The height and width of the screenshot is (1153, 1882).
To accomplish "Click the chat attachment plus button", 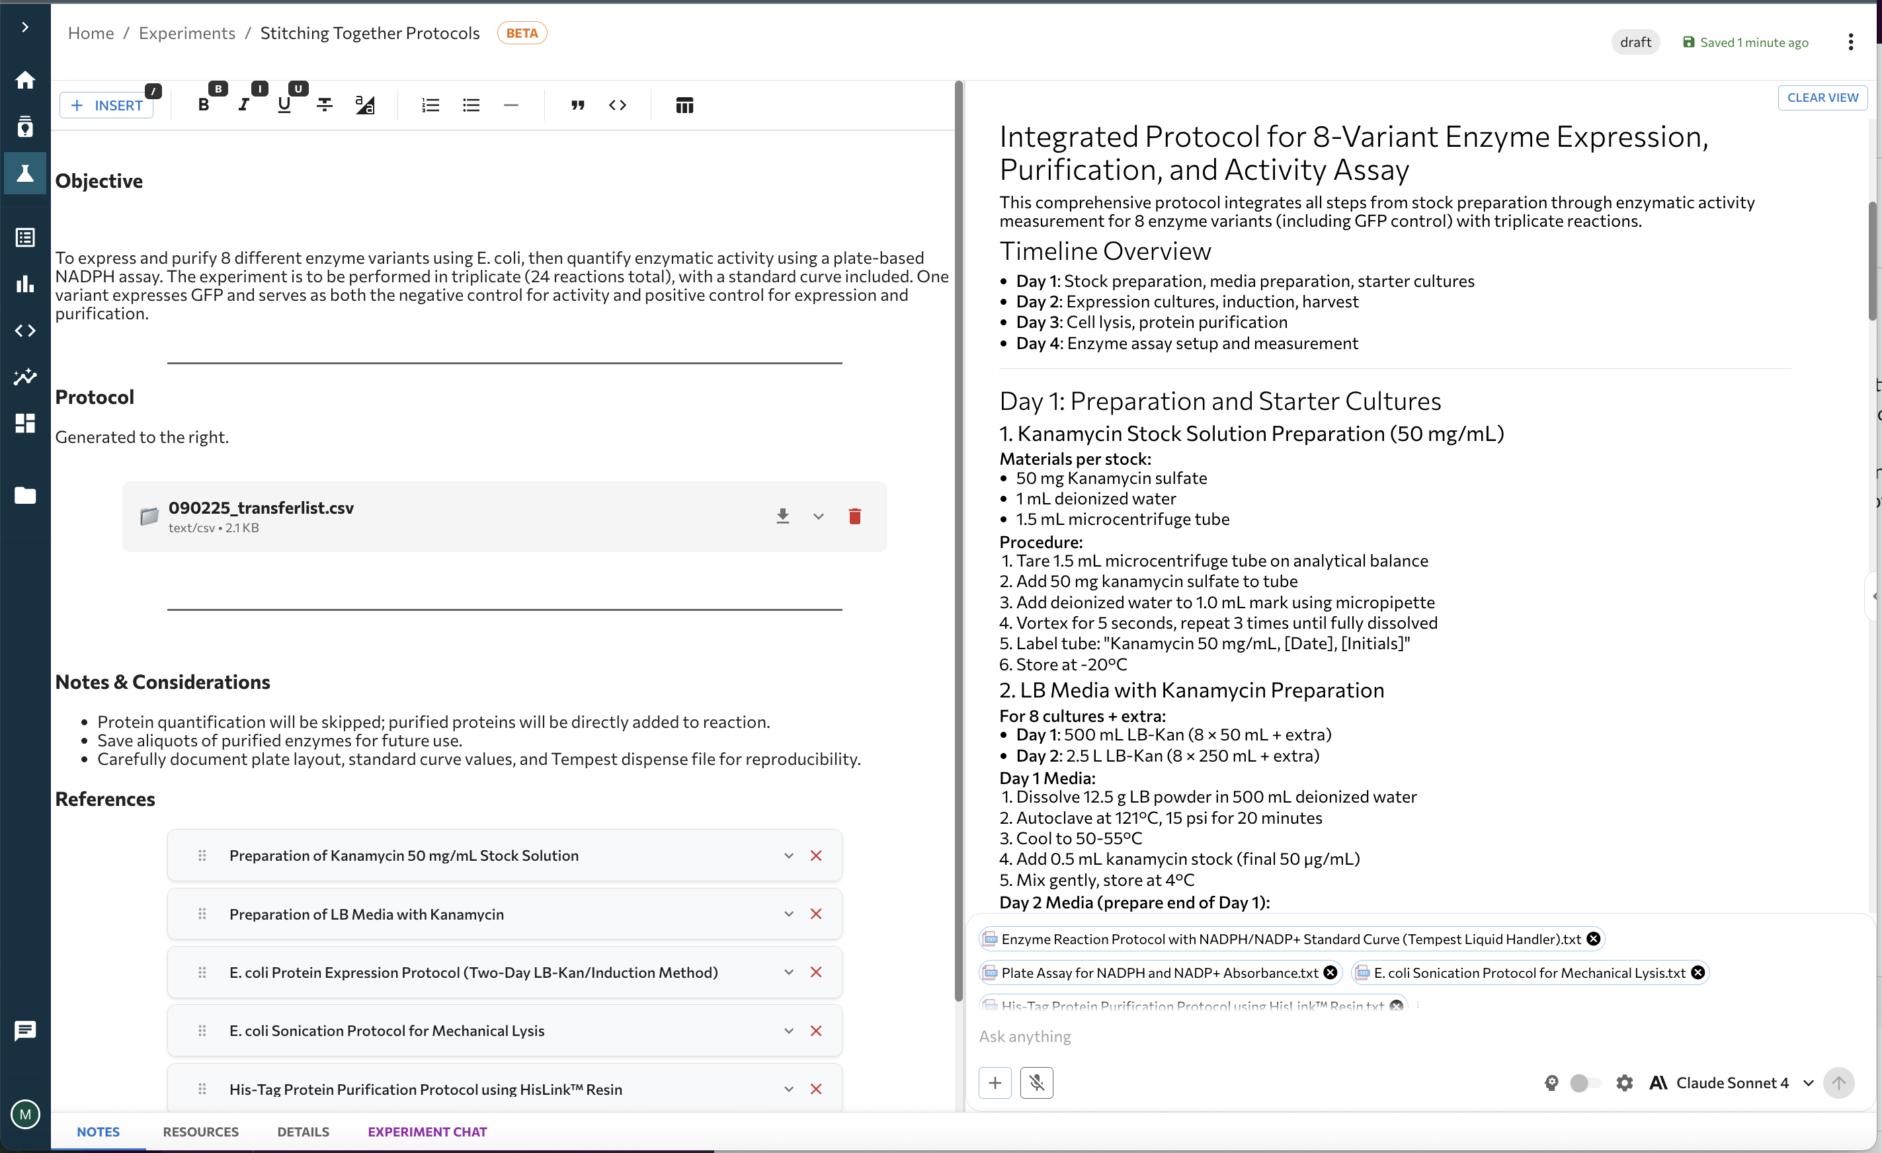I will click(995, 1083).
